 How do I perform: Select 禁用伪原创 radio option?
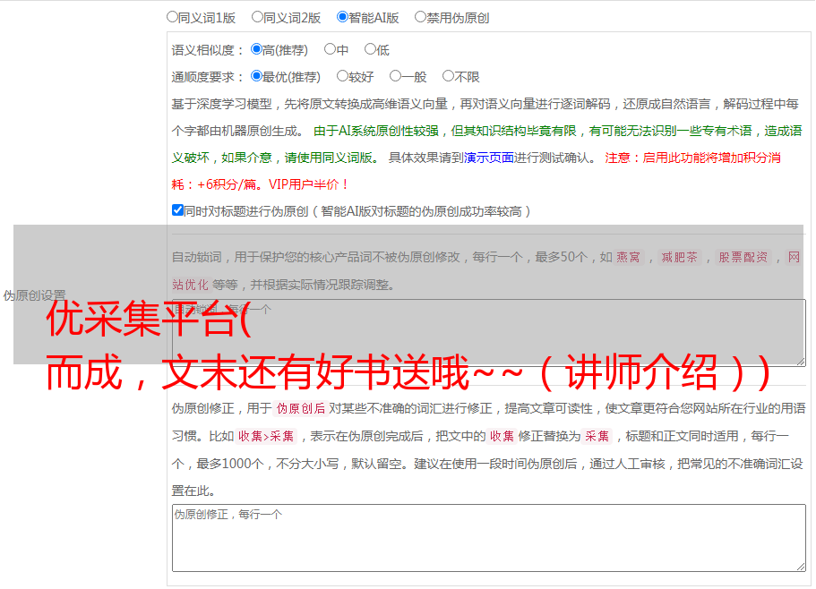420,17
